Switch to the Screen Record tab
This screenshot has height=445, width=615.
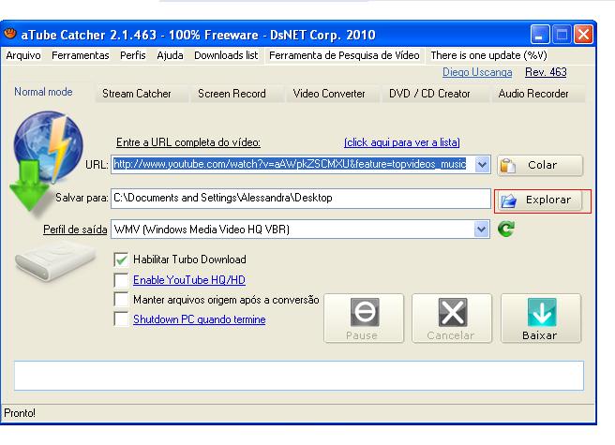click(232, 94)
